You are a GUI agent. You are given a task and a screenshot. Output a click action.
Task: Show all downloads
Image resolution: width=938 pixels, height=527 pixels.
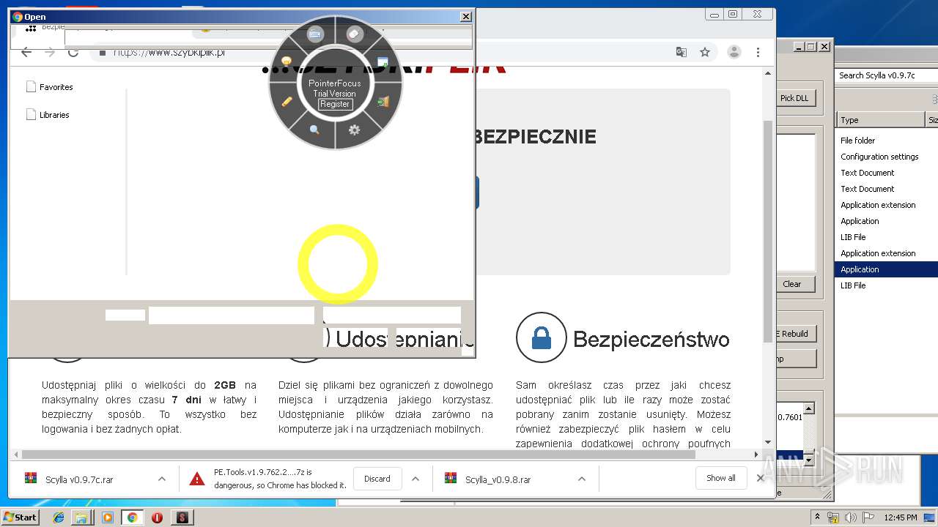[x=721, y=478]
